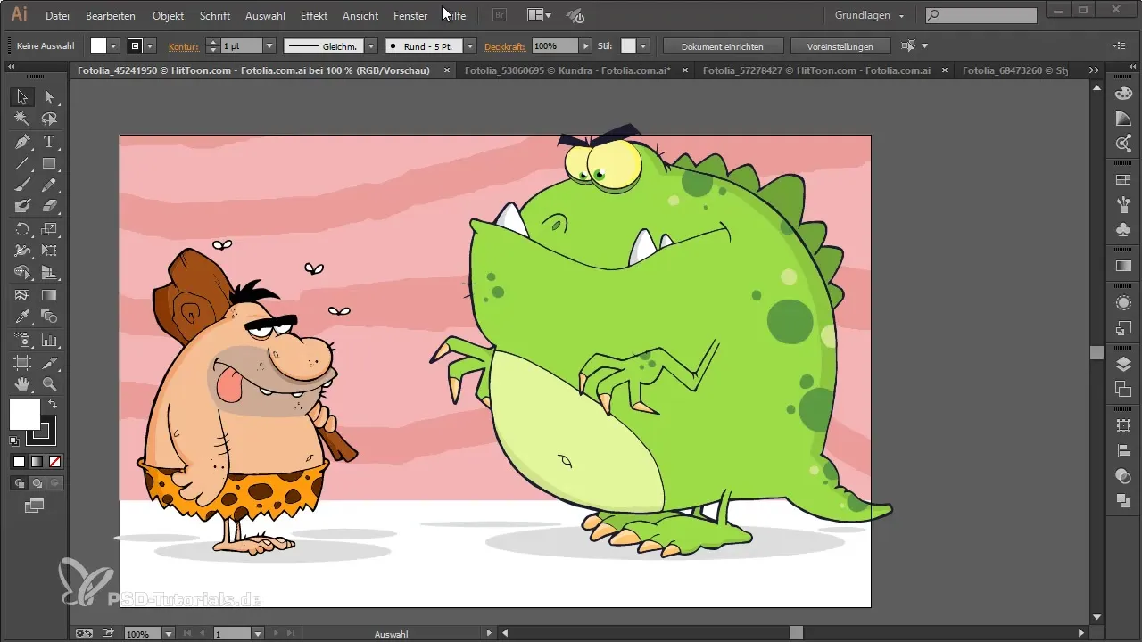Open the Gleichm. stroke profile dropdown
Viewport: 1142px width, 642px height.
371,45
